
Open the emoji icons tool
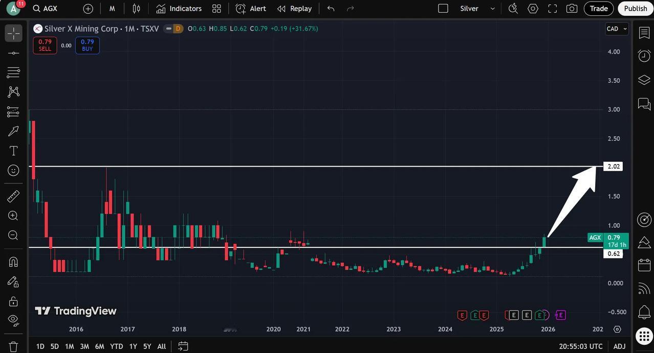click(13, 170)
